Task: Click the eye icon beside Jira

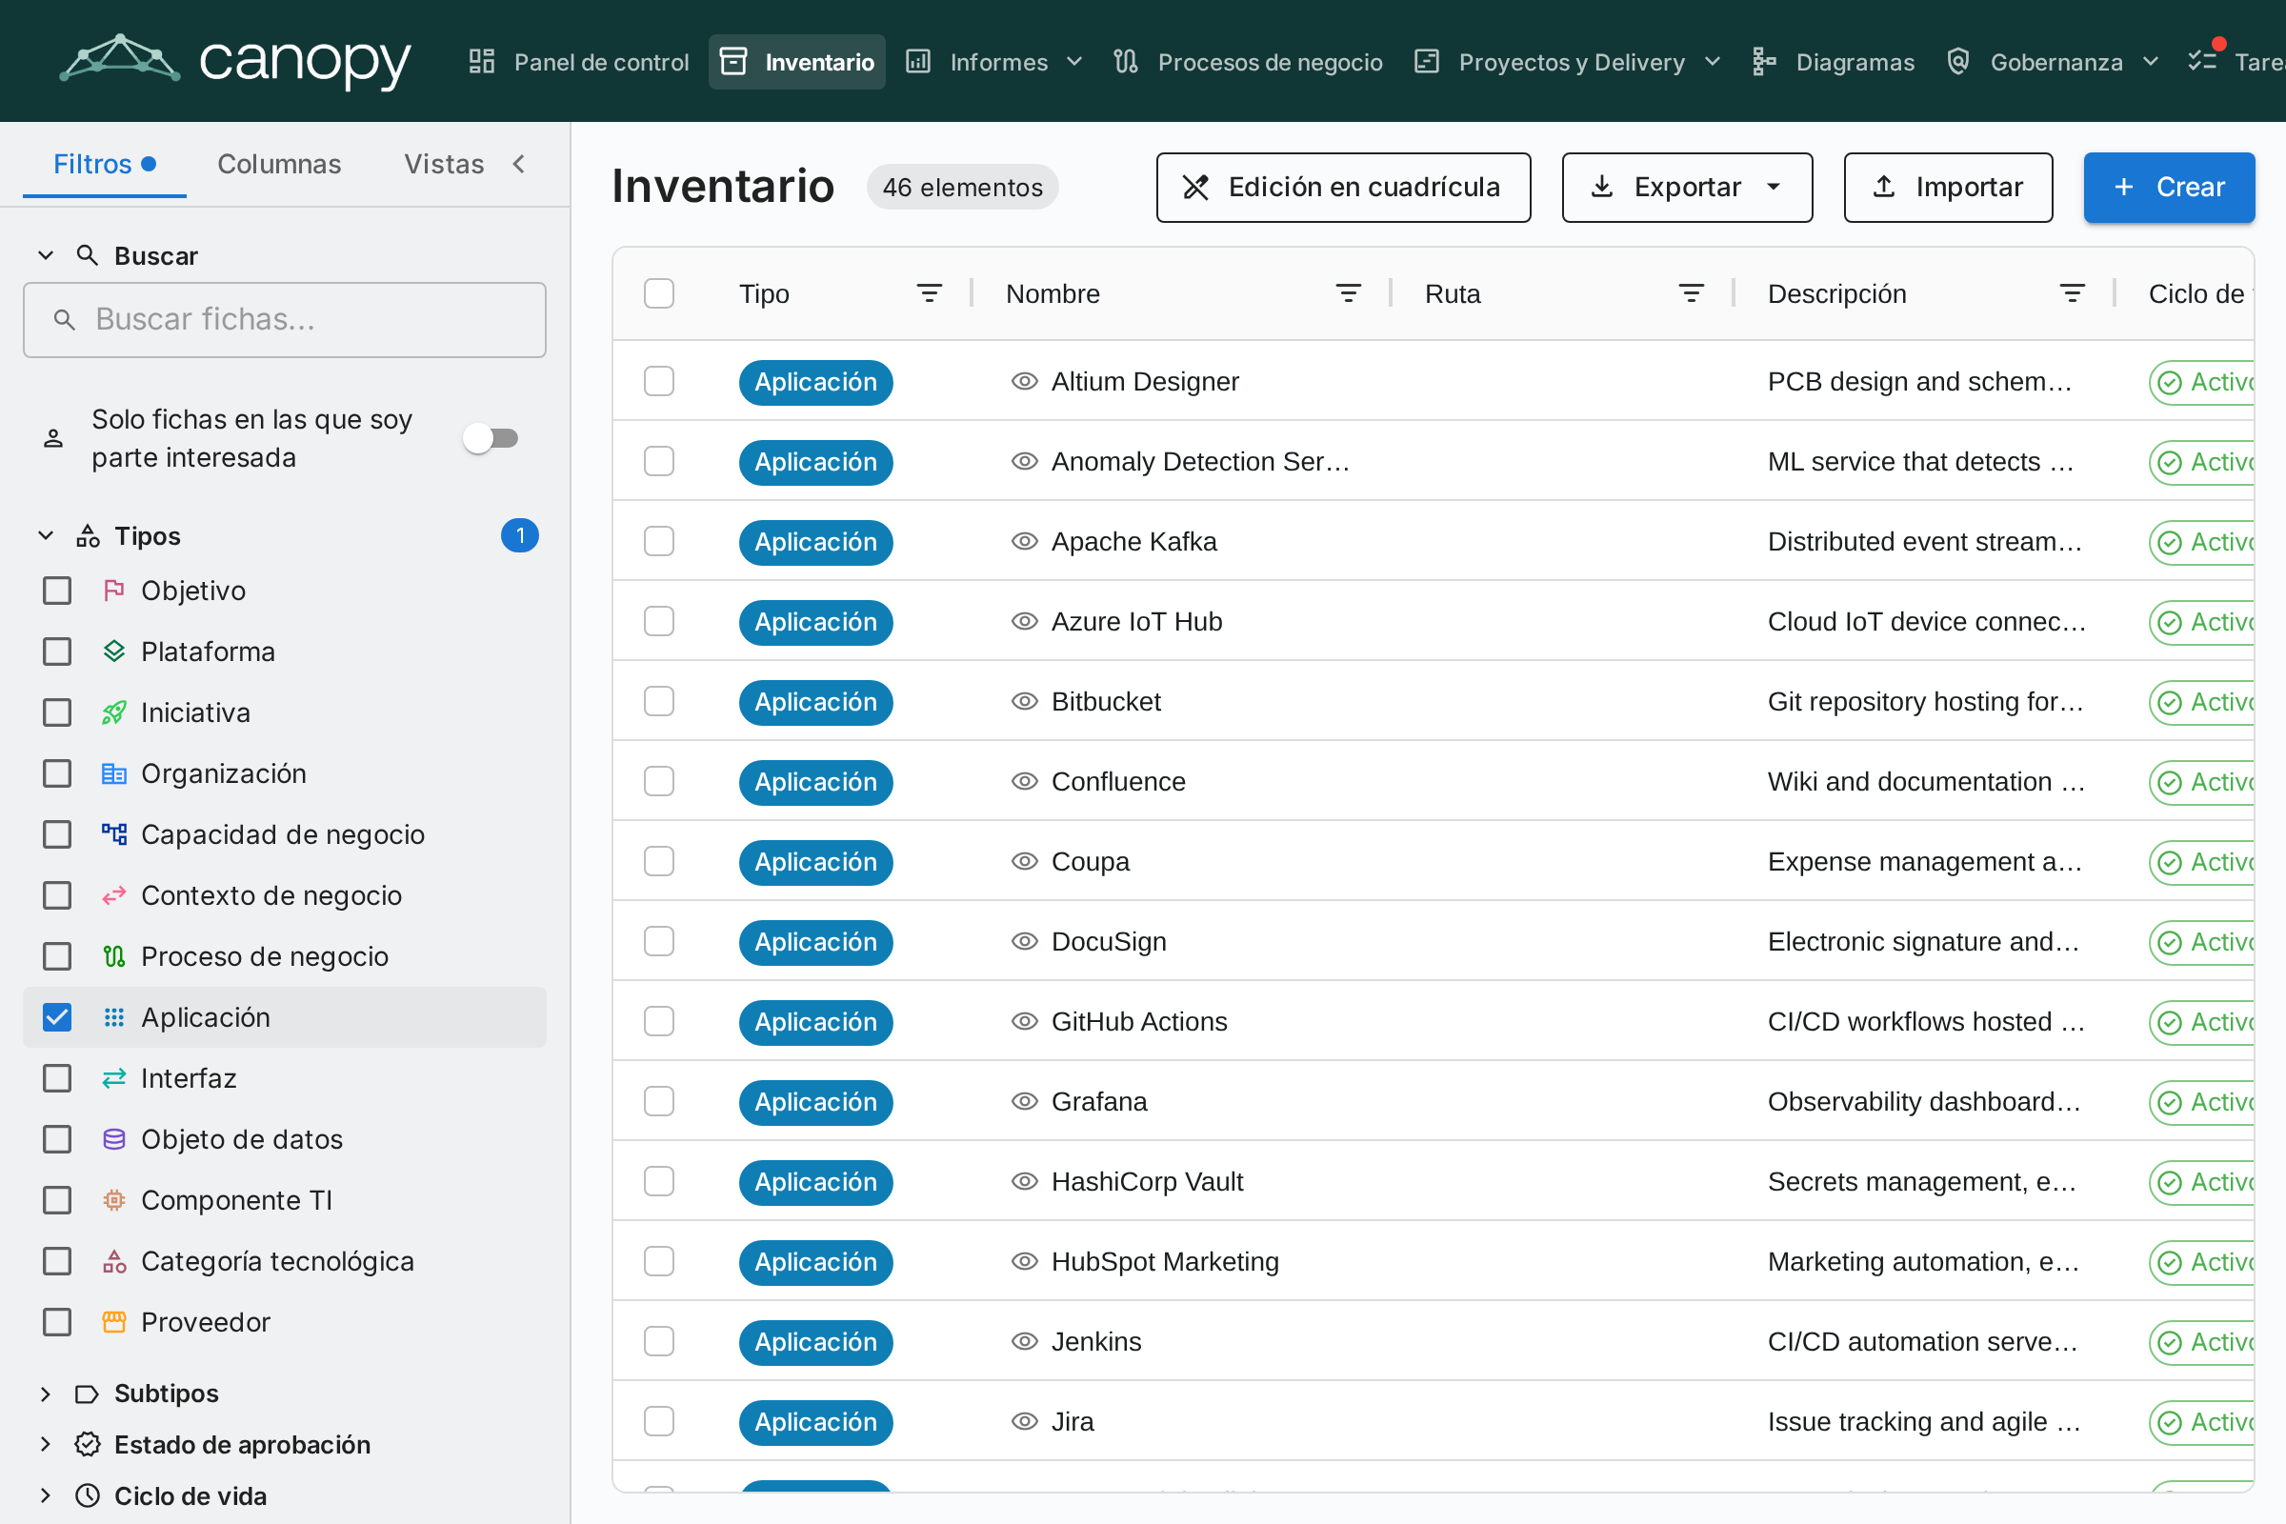Action: pyautogui.click(x=1025, y=1421)
